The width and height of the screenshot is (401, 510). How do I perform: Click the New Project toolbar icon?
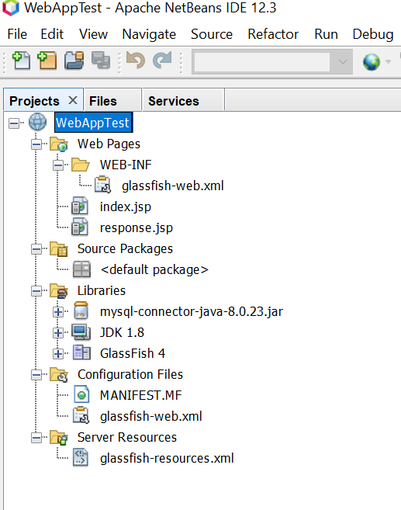pyautogui.click(x=47, y=61)
